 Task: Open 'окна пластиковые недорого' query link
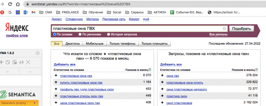tap(187, 89)
